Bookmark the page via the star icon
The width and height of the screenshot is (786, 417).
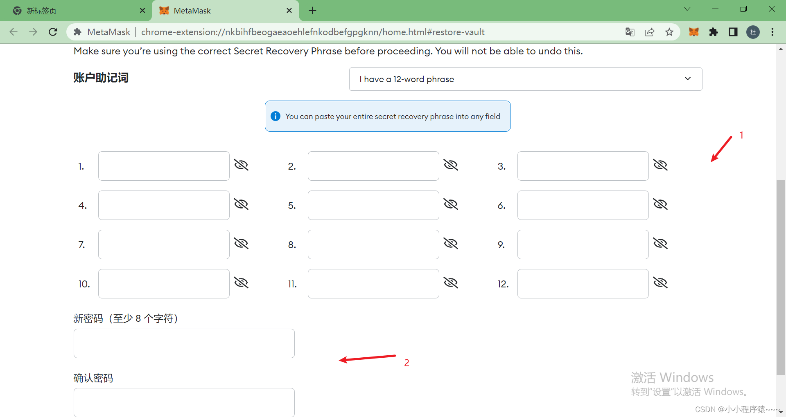669,32
